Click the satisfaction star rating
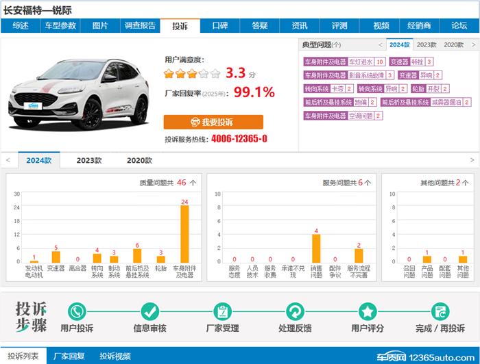Screen dimensions: 480x364 point(192,73)
